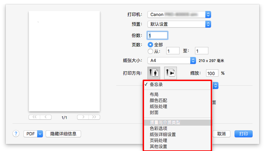Image resolution: width=265 pixels, height=151 pixels.
Task: Click the 份数 copies input field
Action: pos(157,35)
